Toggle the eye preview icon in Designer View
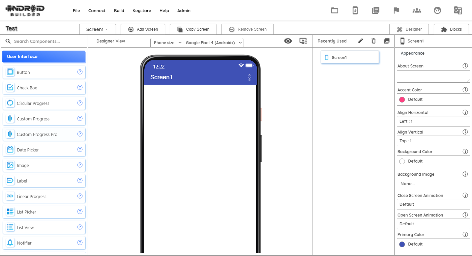The height and width of the screenshot is (256, 472). pyautogui.click(x=288, y=40)
